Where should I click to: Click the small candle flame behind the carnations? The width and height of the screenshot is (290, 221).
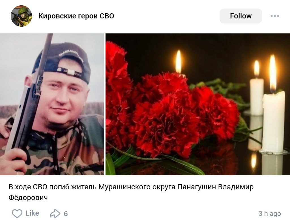178,61
